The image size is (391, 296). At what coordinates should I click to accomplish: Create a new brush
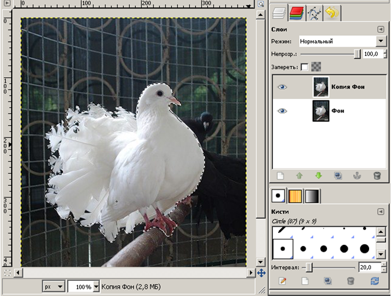[x=305, y=281]
